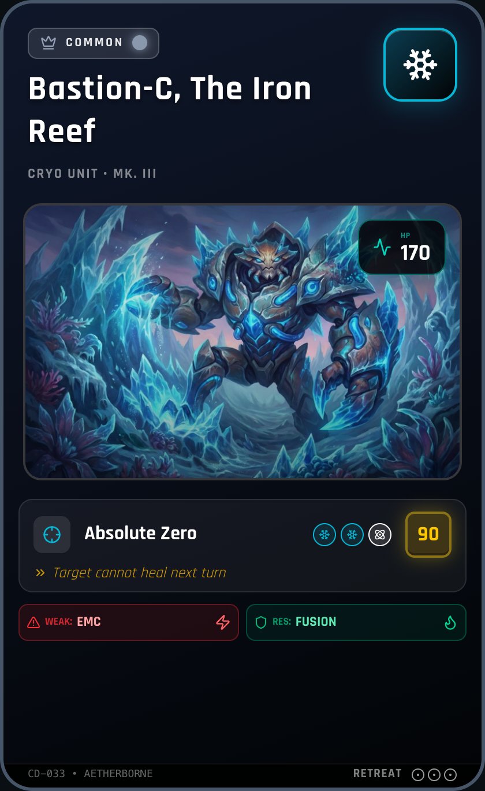This screenshot has width=485, height=791.
Task: Select the first retreat cost circle
Action: (418, 775)
